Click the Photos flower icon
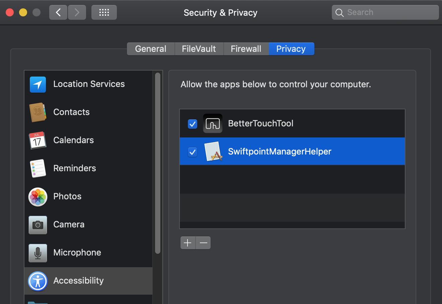This screenshot has width=442, height=304. click(38, 197)
